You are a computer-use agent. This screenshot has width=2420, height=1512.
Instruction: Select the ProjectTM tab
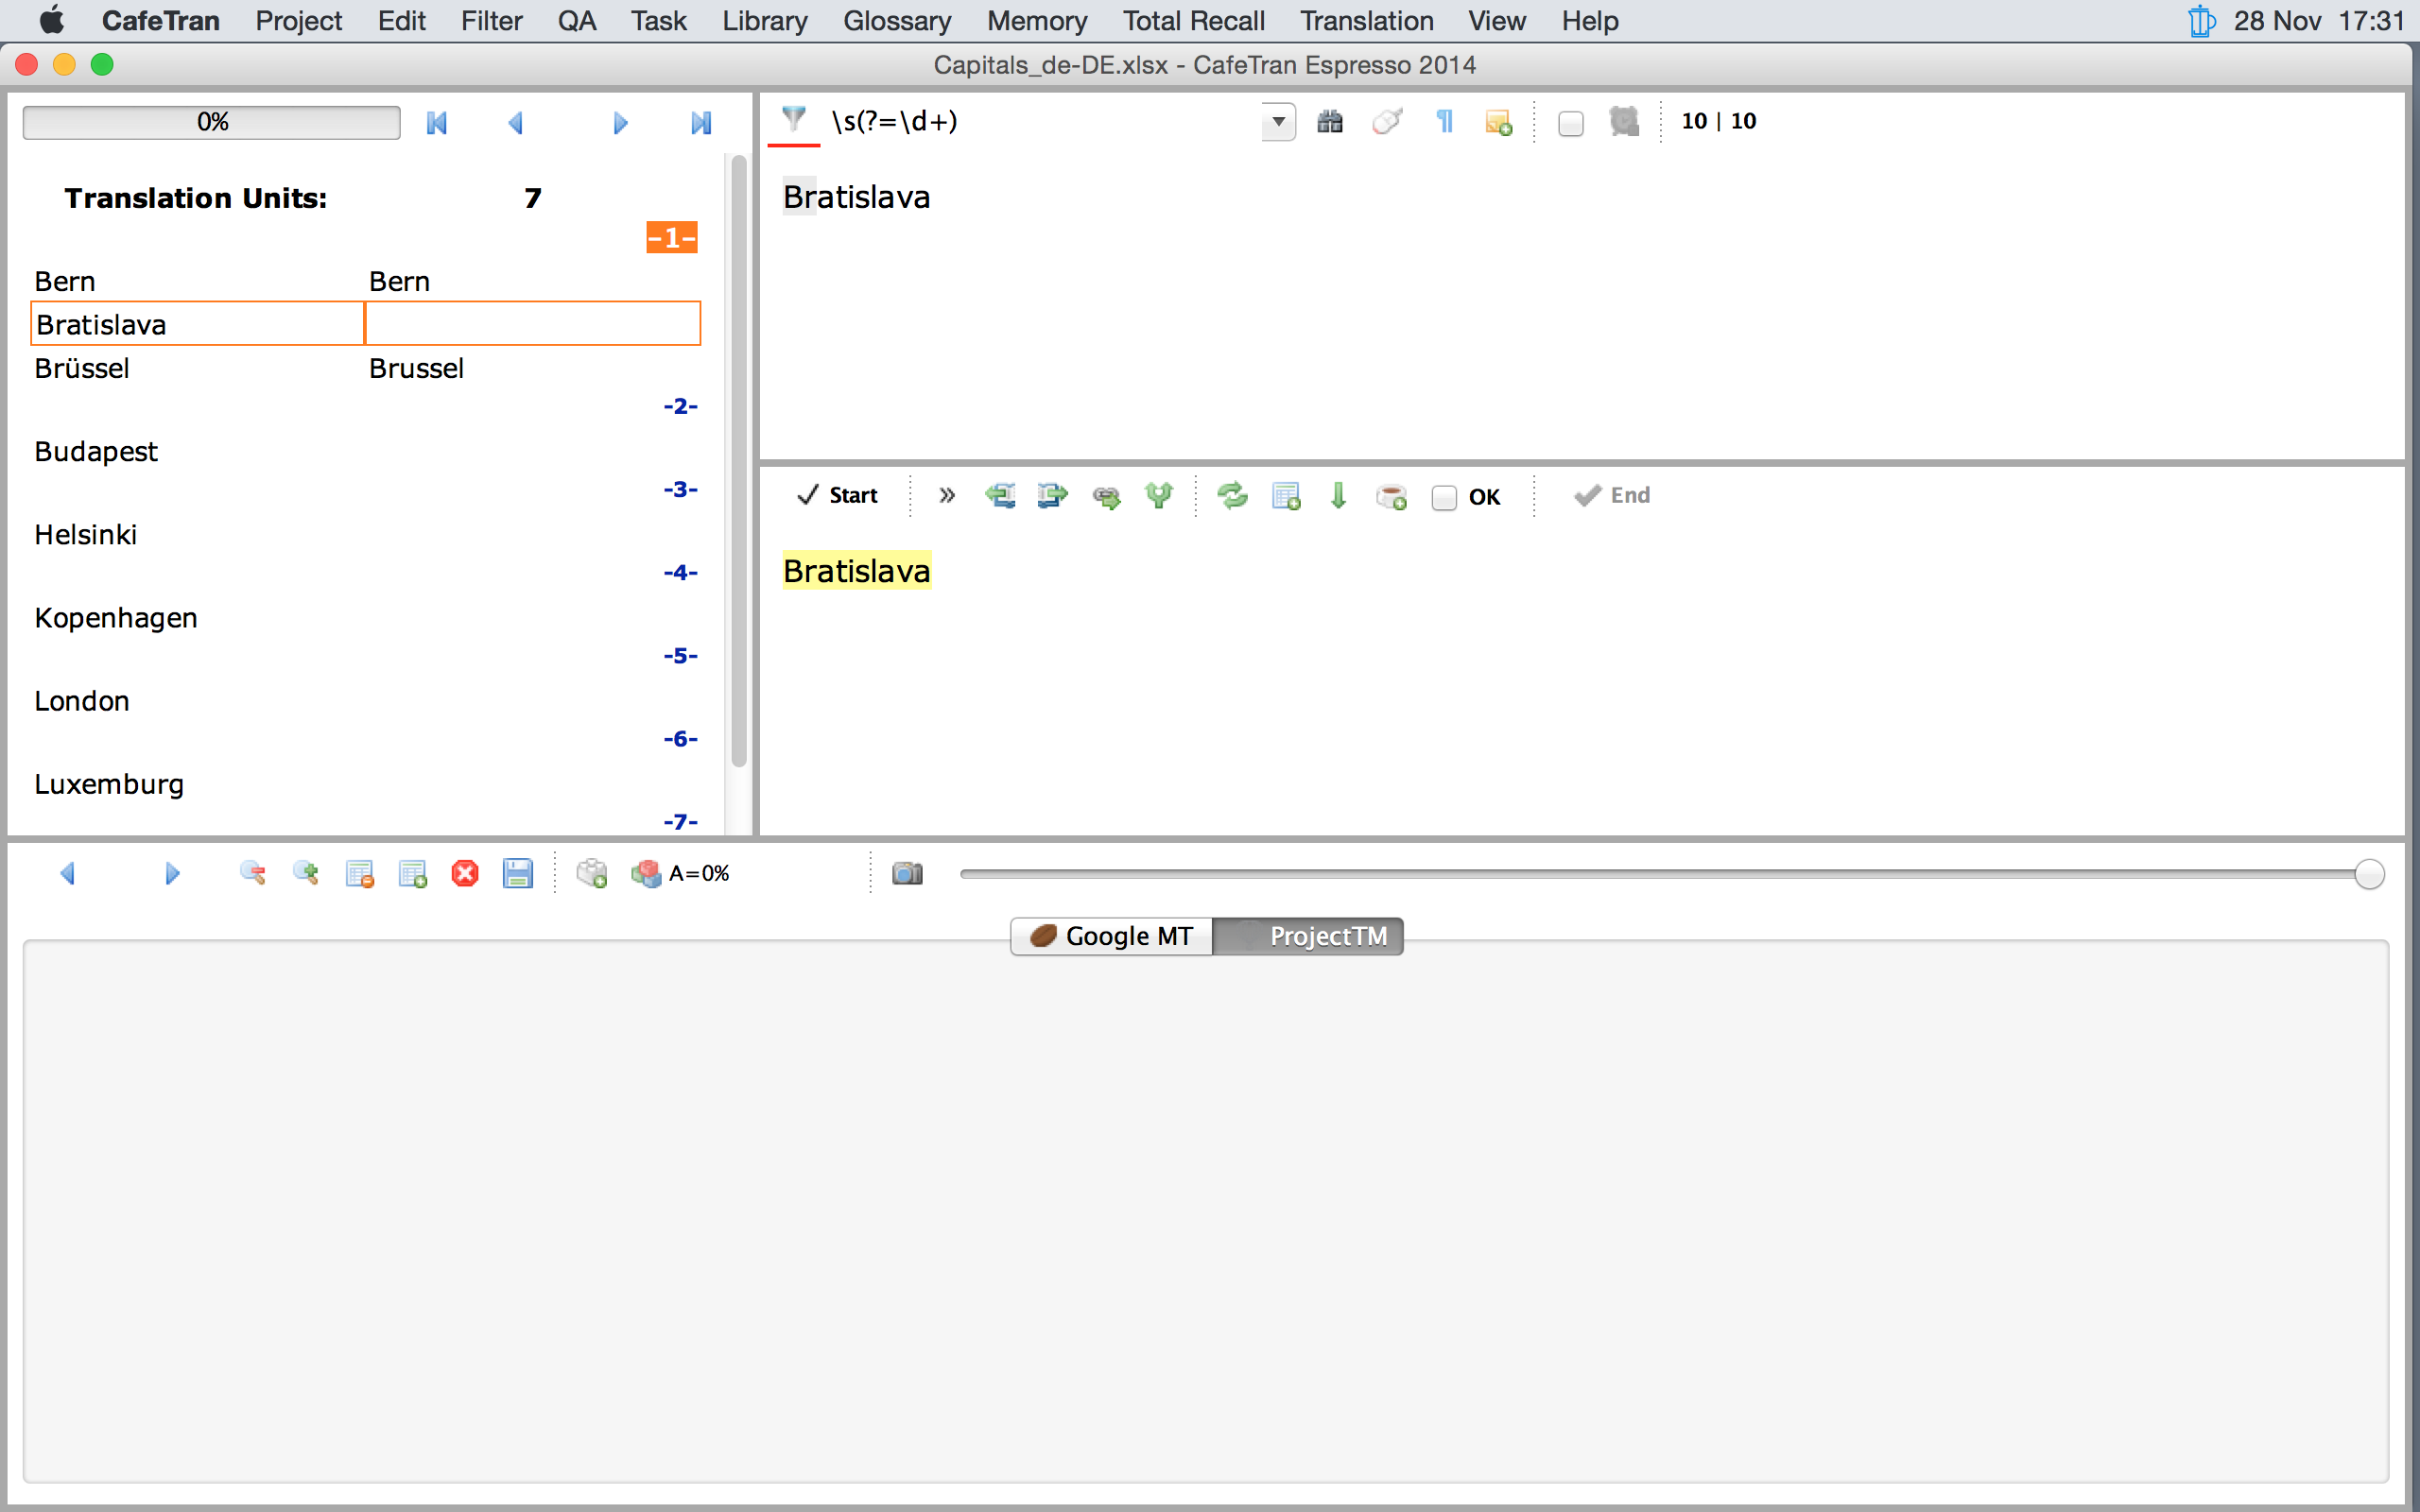[x=1308, y=936]
